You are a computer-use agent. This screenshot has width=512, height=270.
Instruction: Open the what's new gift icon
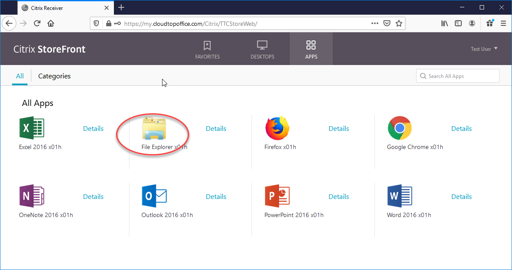(490, 23)
